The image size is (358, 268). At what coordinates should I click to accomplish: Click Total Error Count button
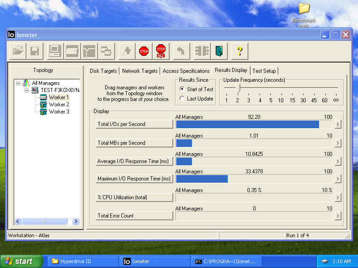134,216
